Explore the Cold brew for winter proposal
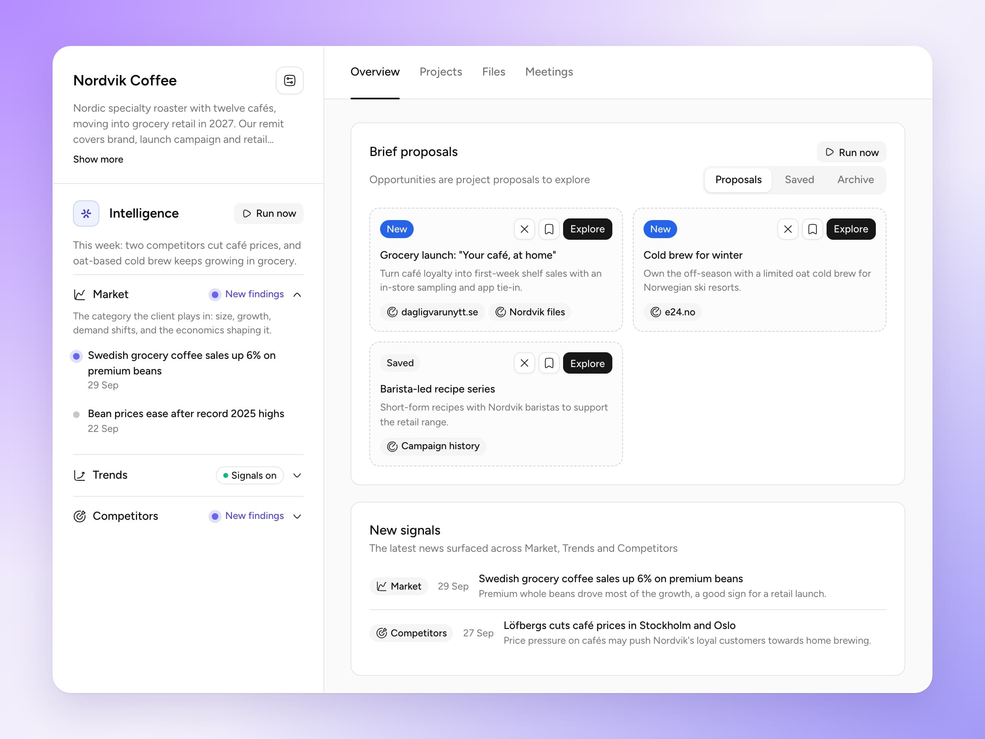Screen dimensions: 985x739 click(850, 229)
